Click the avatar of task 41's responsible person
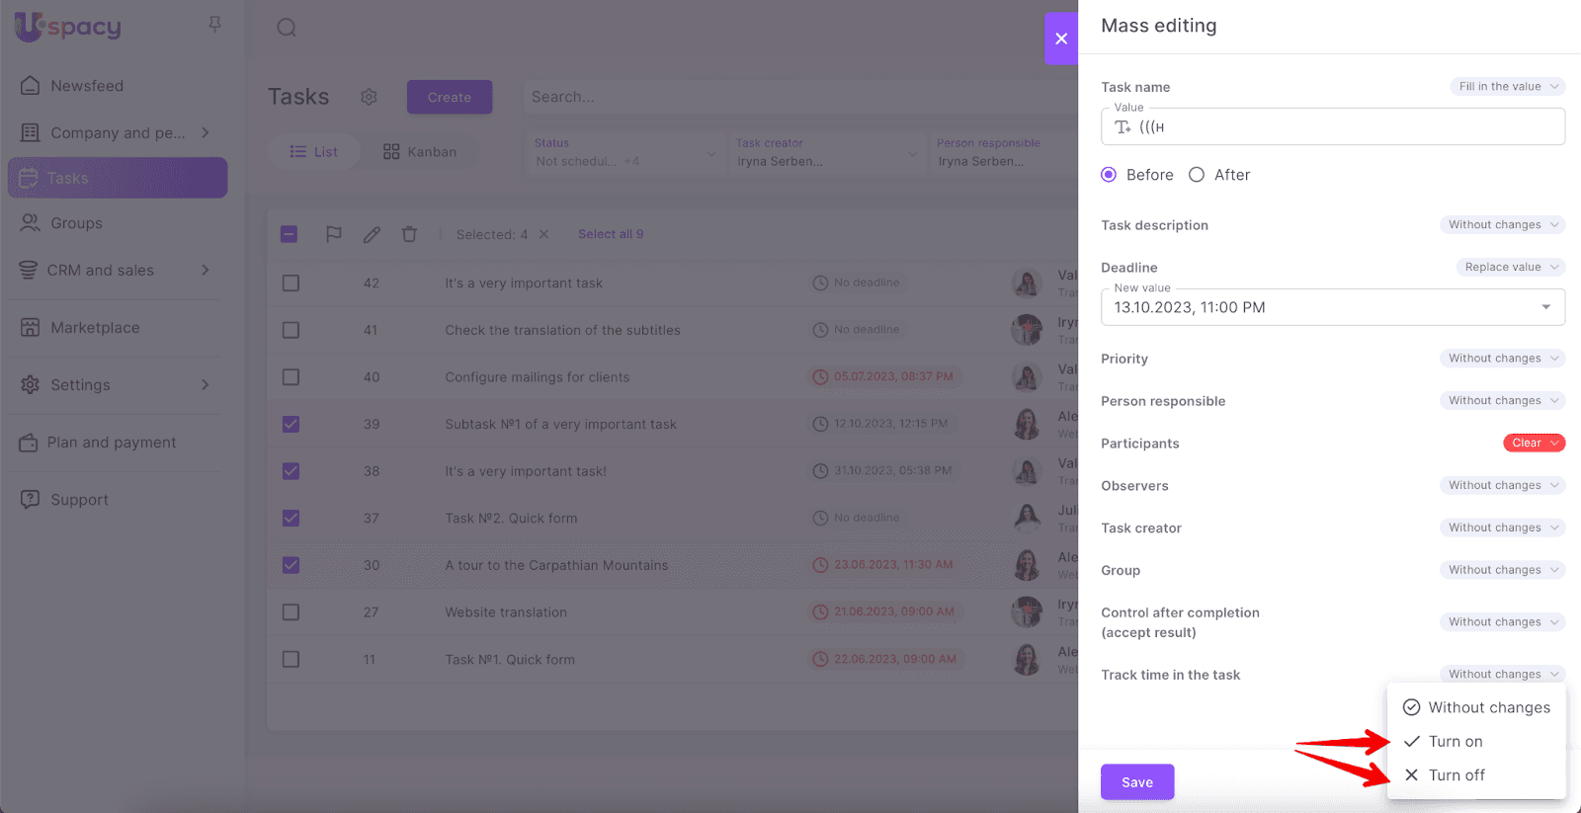1581x813 pixels. tap(1027, 329)
